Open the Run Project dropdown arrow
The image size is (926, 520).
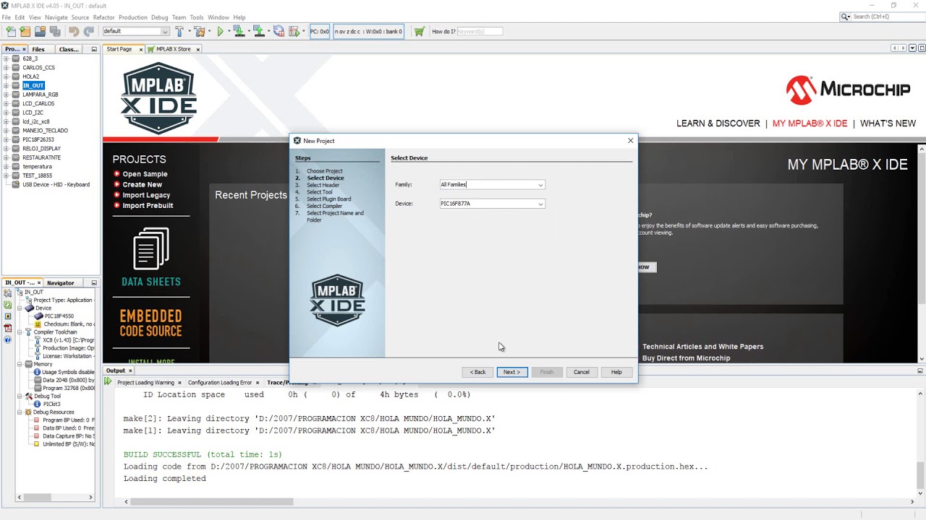(x=228, y=31)
